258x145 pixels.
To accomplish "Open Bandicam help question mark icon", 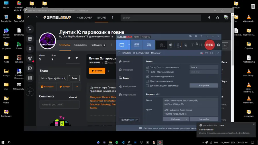I will [x=201, y=36].
